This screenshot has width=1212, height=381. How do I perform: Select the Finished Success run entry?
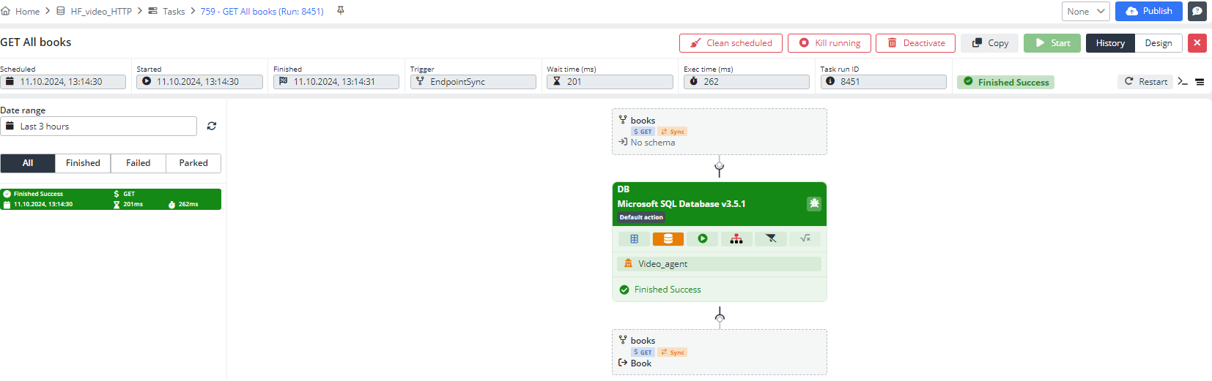click(111, 199)
